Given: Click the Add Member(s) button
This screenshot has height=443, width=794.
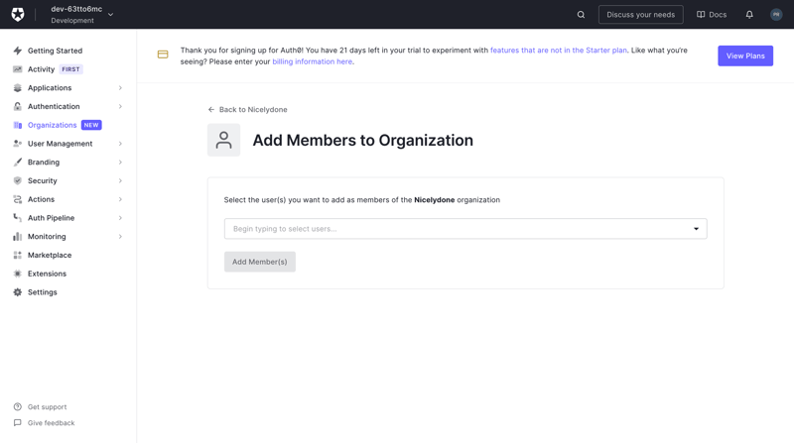Looking at the screenshot, I should 260,262.
